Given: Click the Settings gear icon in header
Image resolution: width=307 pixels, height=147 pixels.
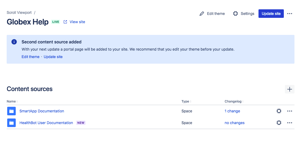Looking at the screenshot, I should [x=235, y=14].
